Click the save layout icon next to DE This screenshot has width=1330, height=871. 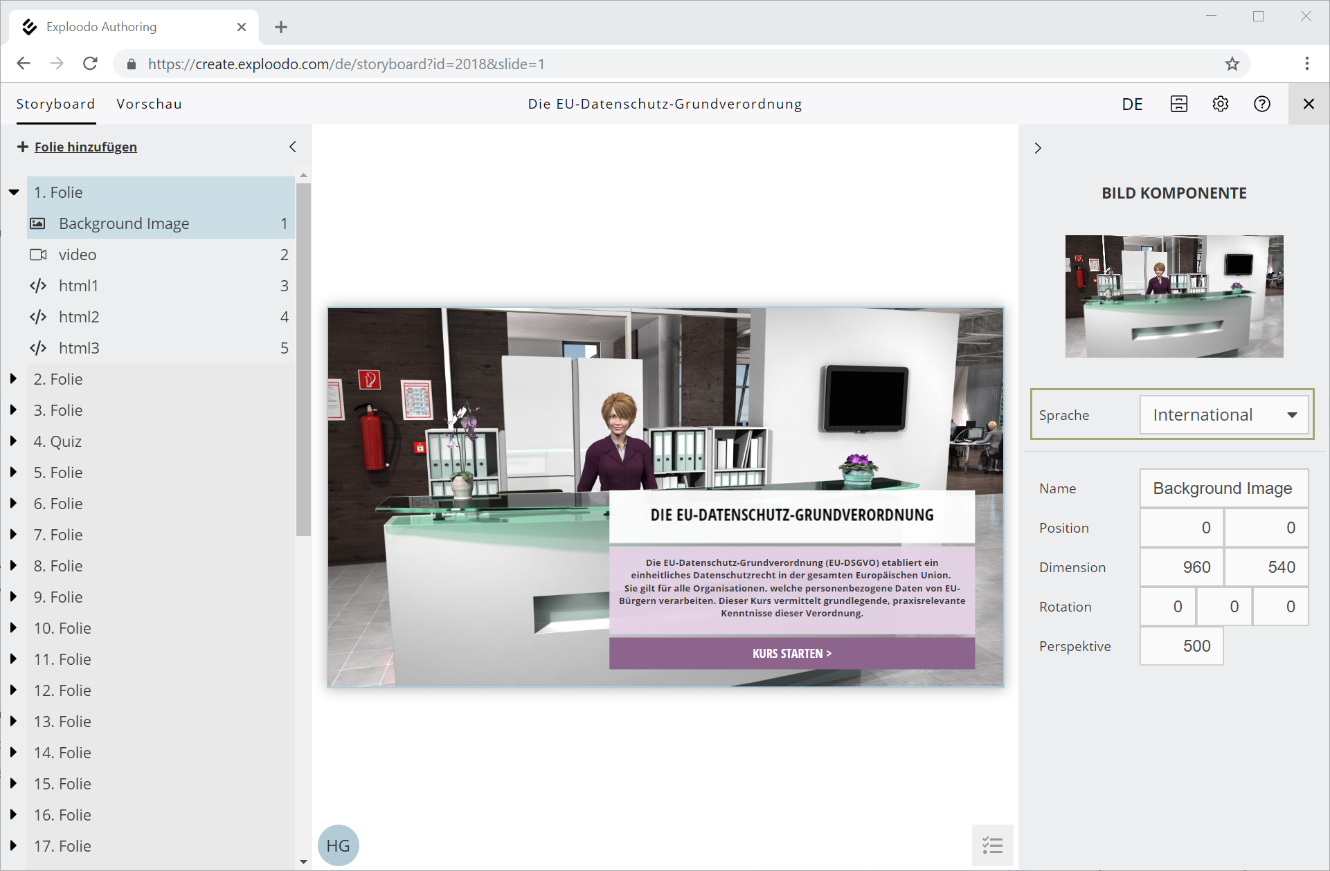[x=1178, y=104]
